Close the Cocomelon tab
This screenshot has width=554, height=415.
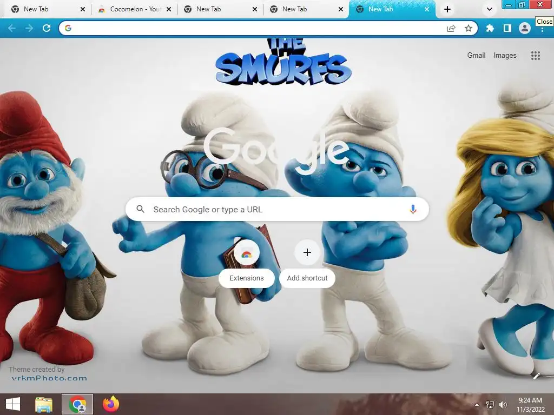(x=169, y=9)
